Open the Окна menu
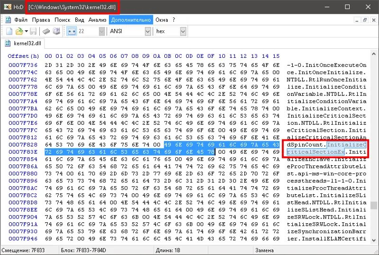The height and width of the screenshot is (255, 379). pyautogui.click(x=162, y=20)
